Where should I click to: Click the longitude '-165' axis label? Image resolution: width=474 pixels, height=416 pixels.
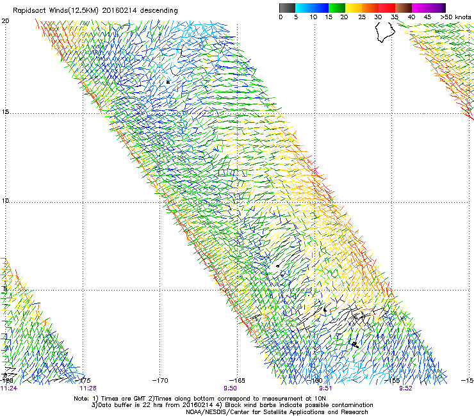237,380
